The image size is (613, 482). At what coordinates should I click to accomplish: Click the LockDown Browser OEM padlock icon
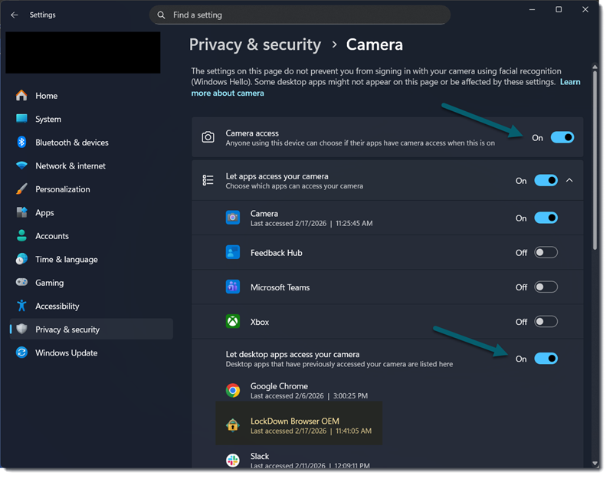tap(233, 425)
